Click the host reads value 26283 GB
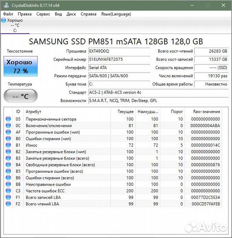 point(211,51)
